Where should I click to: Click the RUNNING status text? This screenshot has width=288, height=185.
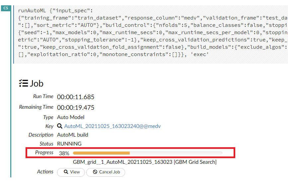click(x=69, y=144)
